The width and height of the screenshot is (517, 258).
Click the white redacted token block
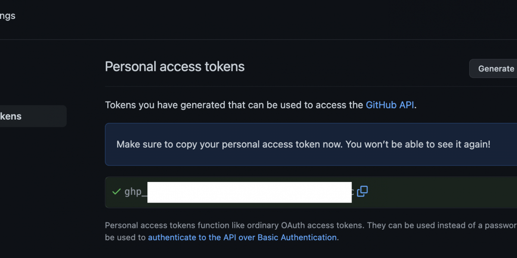click(x=249, y=192)
